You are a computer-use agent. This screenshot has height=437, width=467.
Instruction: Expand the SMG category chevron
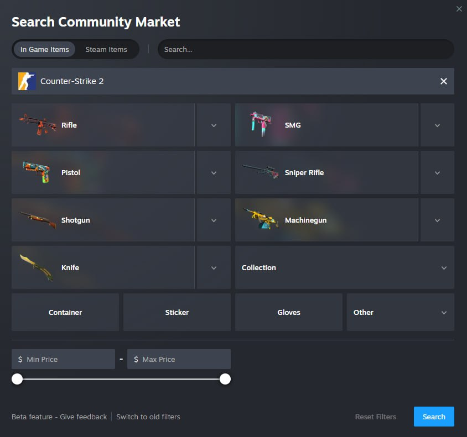437,125
